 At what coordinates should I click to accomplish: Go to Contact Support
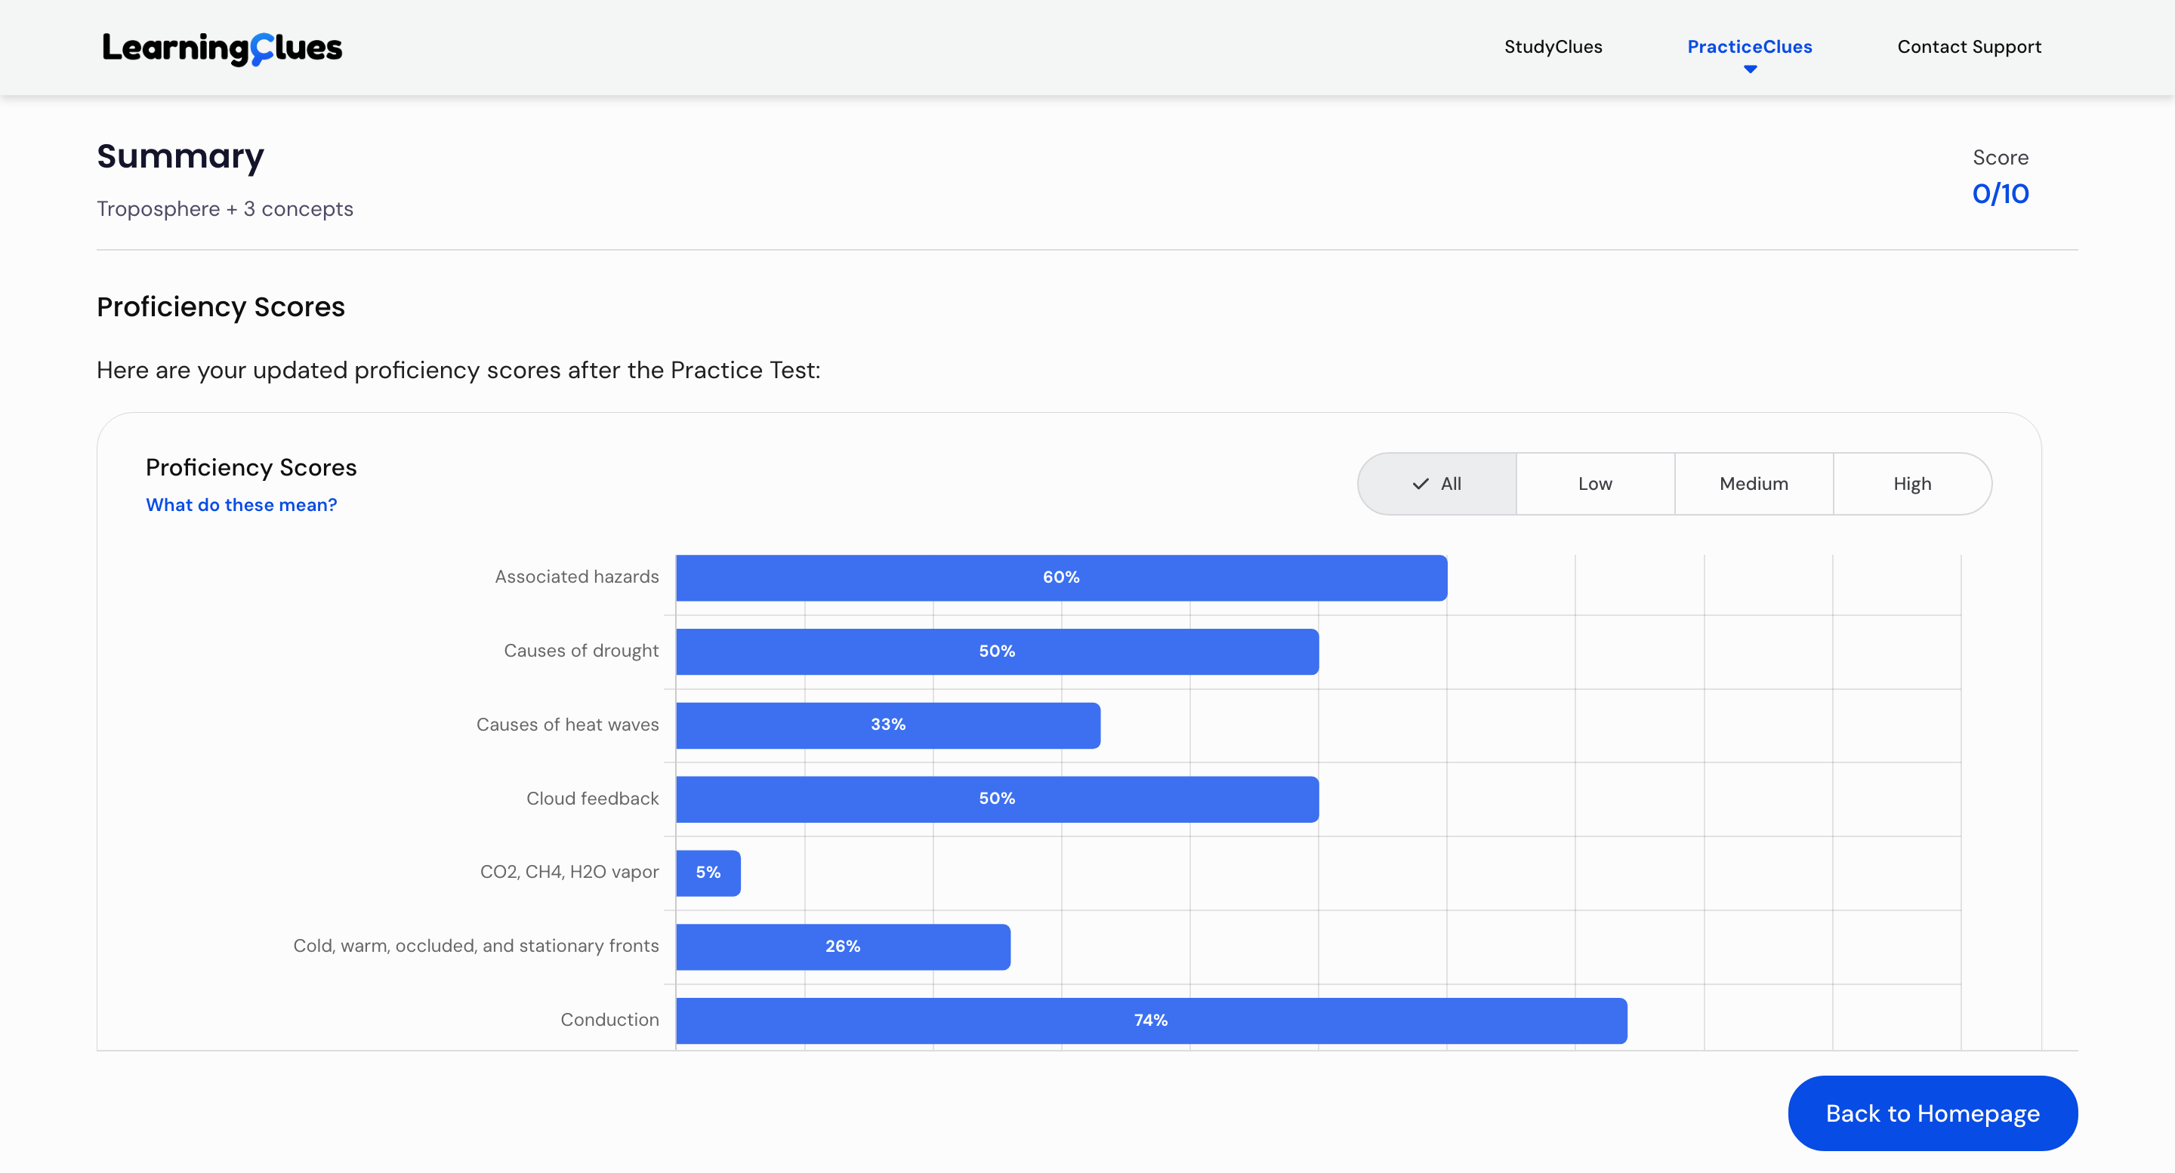(x=1968, y=46)
